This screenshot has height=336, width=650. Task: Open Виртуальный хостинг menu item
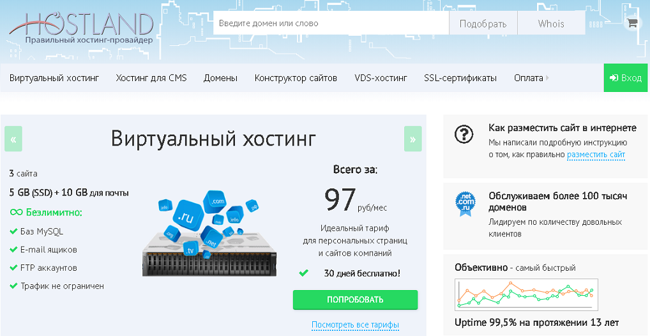pyautogui.click(x=54, y=78)
